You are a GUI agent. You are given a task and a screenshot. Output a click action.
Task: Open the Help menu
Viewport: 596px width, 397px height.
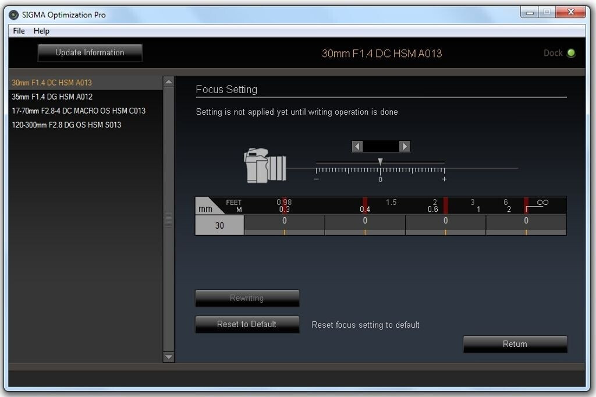41,31
